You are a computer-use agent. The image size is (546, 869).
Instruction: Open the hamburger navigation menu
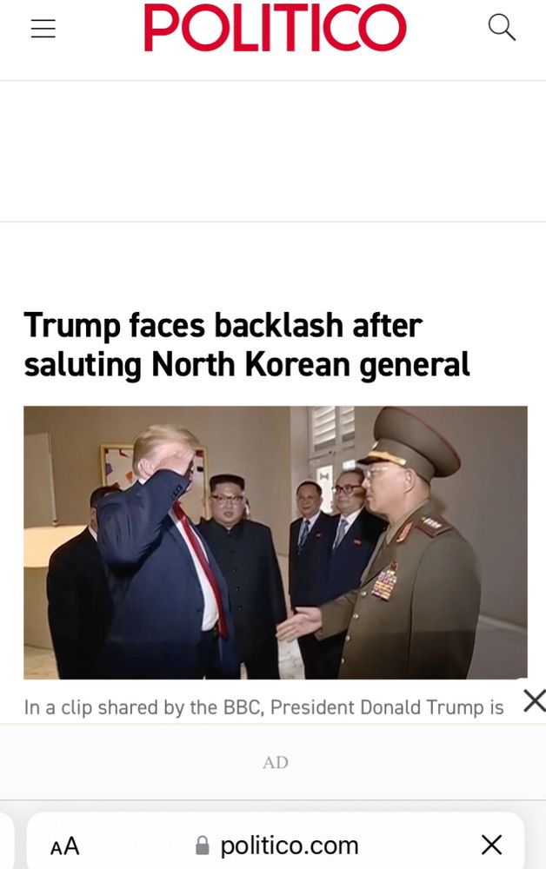(x=43, y=29)
